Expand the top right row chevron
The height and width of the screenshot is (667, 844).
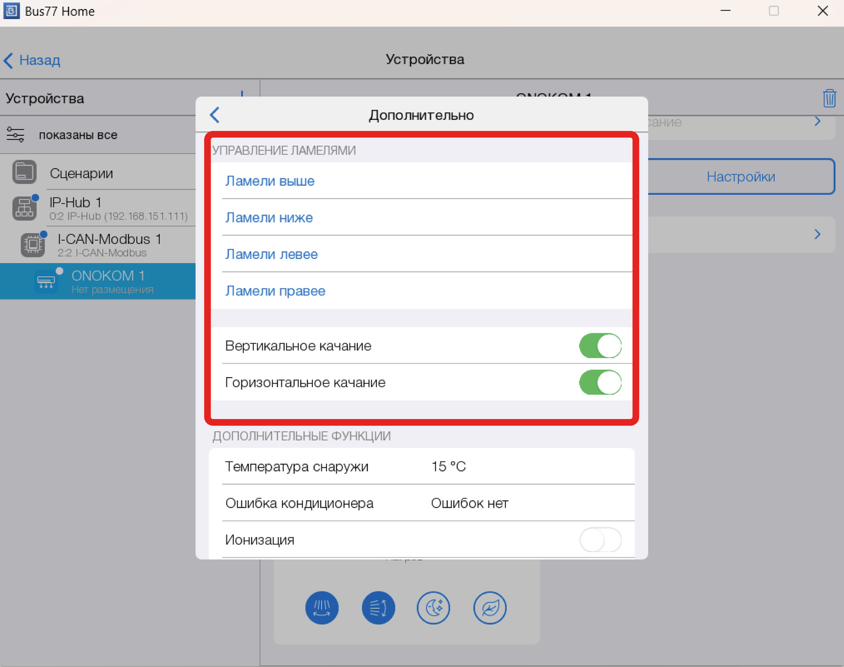817,122
